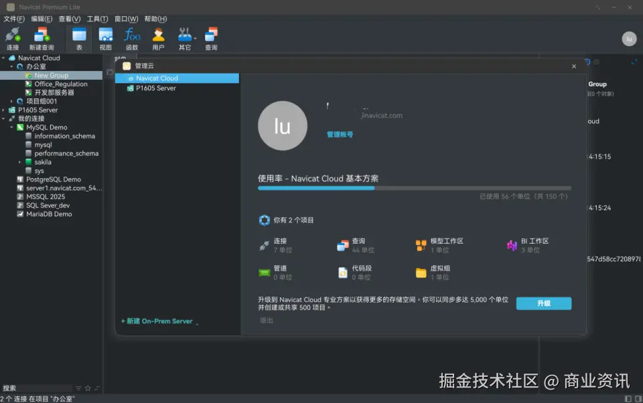
Task: Click the user avatar in the toolbar
Action: click(629, 39)
